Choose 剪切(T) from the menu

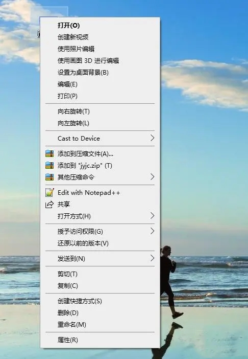click(67, 274)
